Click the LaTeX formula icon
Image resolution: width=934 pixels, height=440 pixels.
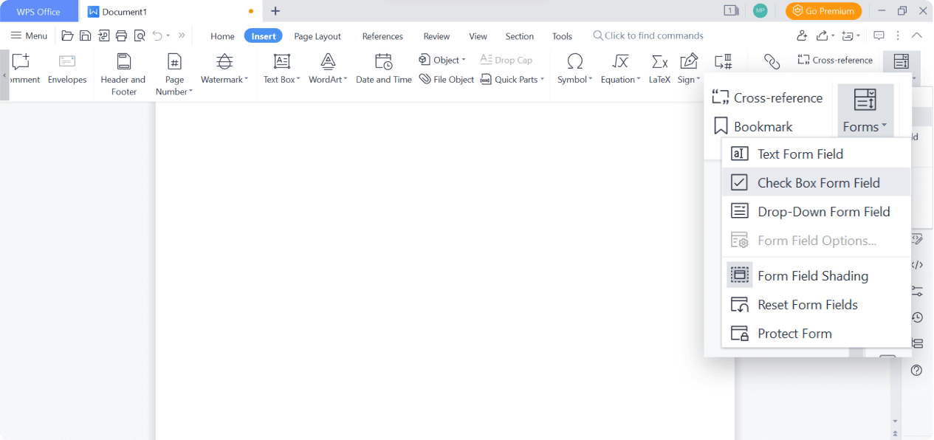pyautogui.click(x=659, y=69)
